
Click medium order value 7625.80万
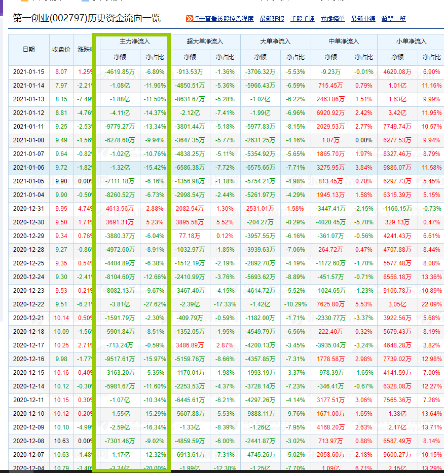pyautogui.click(x=330, y=304)
